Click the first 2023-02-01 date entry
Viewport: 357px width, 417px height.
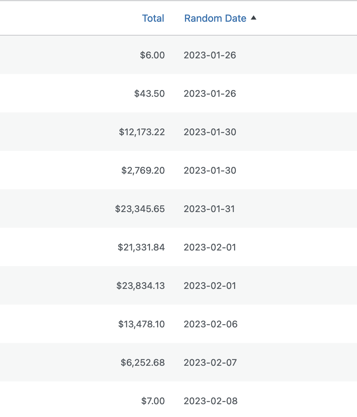(x=210, y=247)
